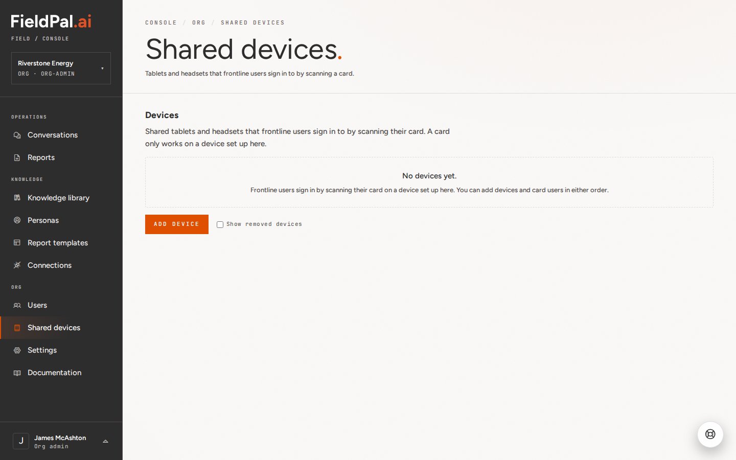Enable Show removed devices checkbox

pos(220,224)
